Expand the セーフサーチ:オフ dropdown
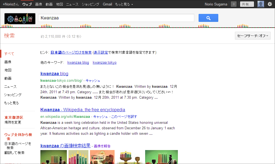 click(x=253, y=36)
